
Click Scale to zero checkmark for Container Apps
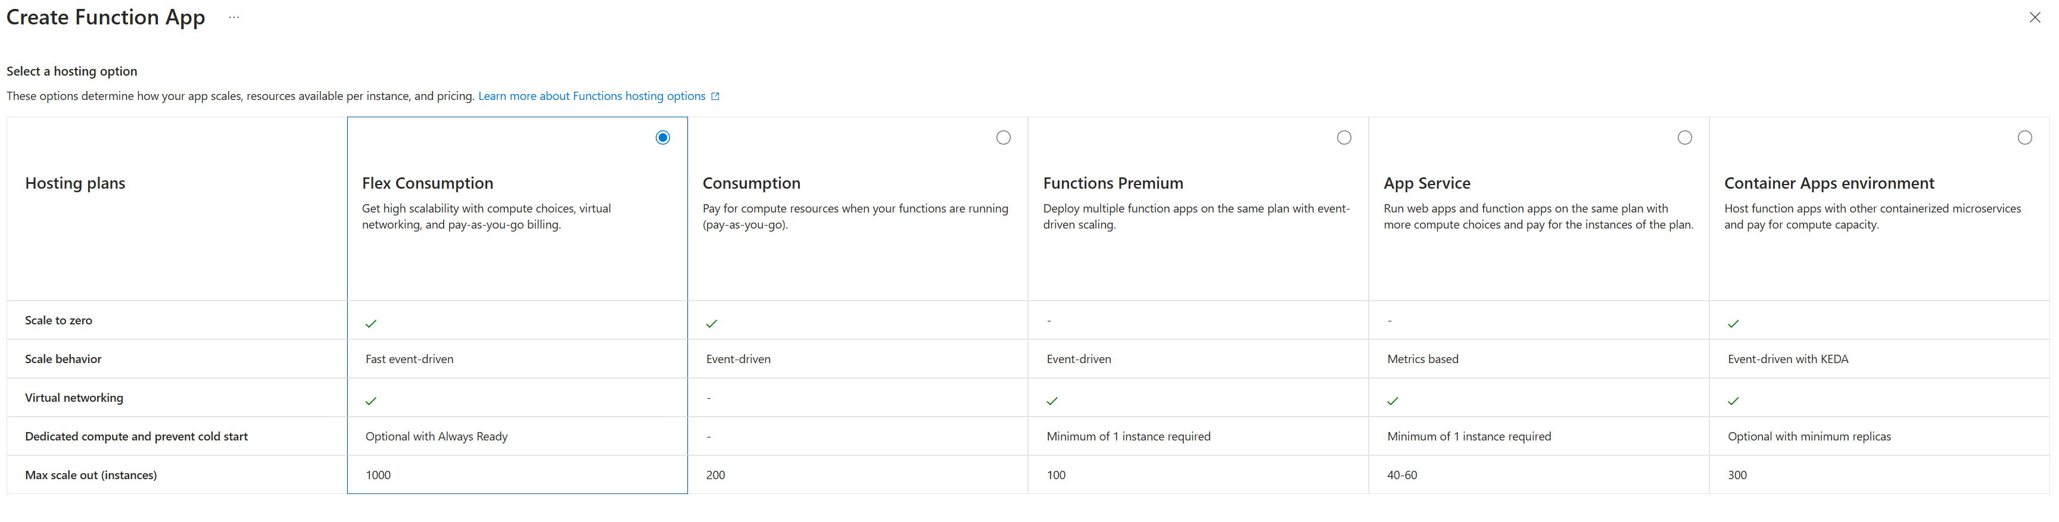coord(1733,323)
